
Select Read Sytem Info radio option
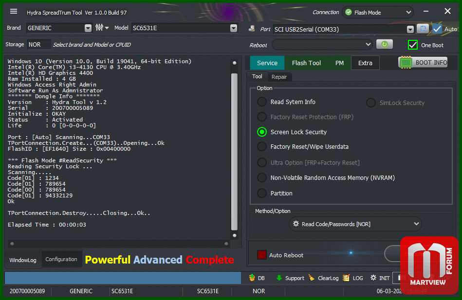coord(262,102)
